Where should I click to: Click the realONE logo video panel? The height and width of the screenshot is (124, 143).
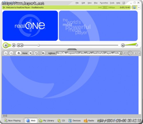click(30, 26)
